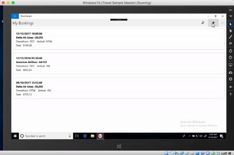Click the VirtualBox shared folders indicator
Screen dimensions: 234x155
pyautogui.click(x=192, y=153)
